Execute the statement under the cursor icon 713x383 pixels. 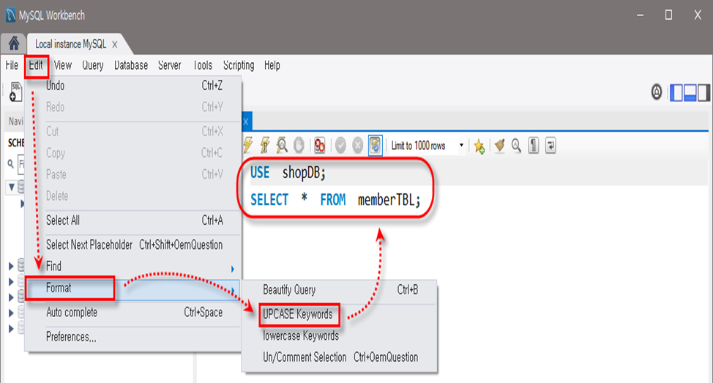tap(265, 146)
